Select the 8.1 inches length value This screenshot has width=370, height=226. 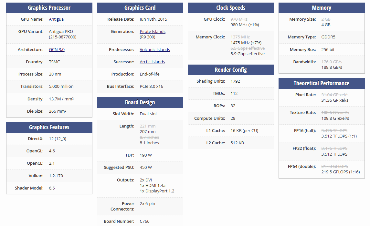coord(149,143)
